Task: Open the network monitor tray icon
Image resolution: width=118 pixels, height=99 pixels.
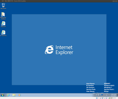Action: [x=109, y=95]
